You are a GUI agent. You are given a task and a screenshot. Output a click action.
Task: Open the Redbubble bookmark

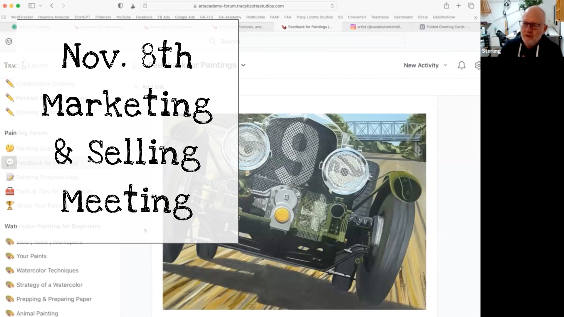point(256,17)
